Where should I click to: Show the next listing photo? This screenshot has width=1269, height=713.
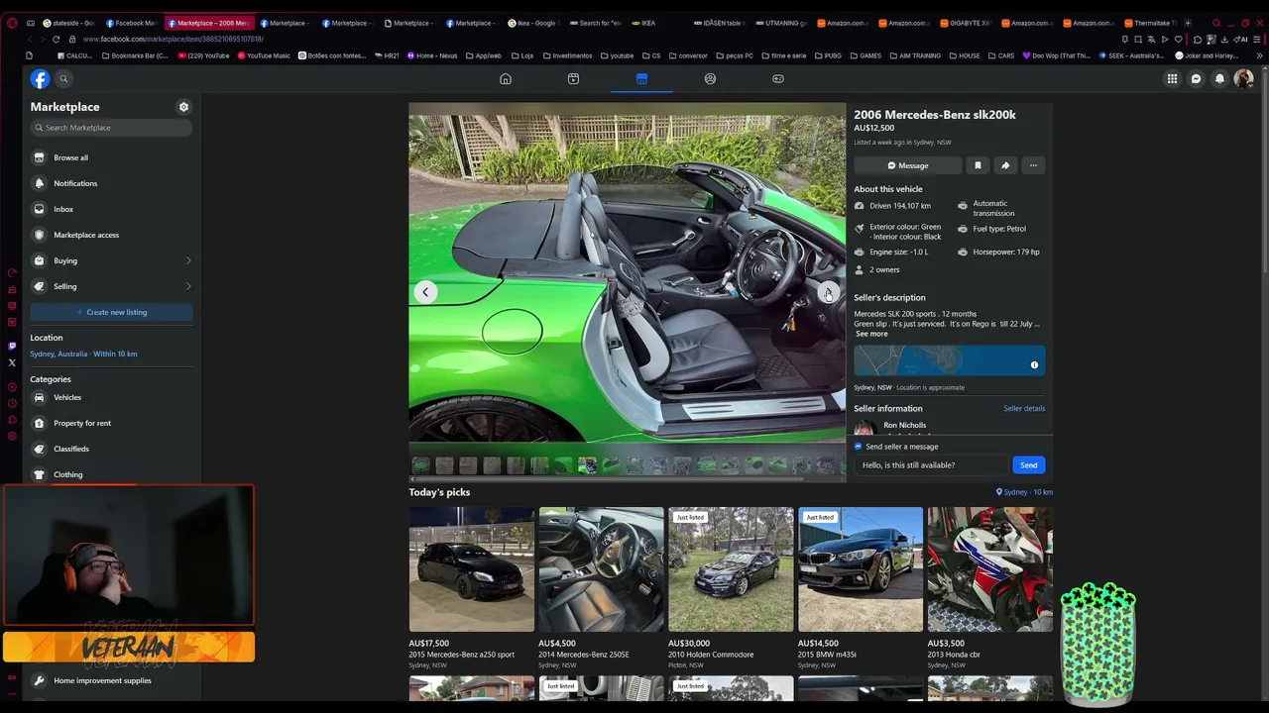(829, 291)
